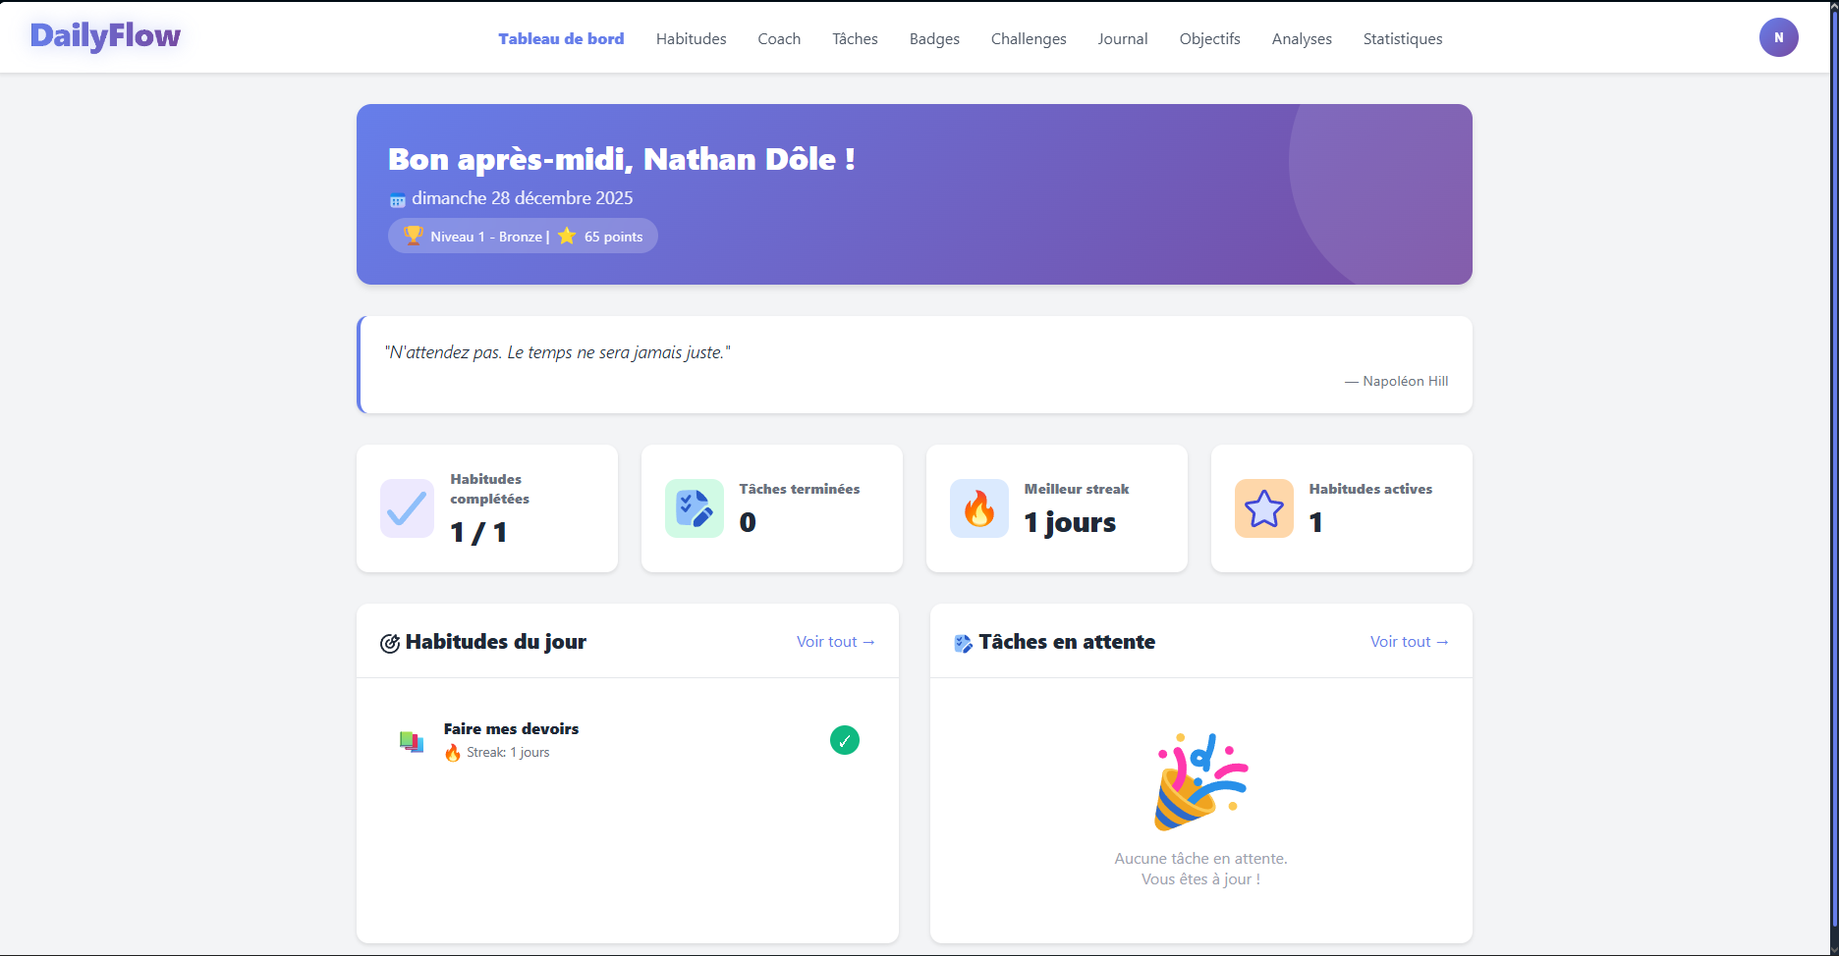Viewport: 1839px width, 956px height.
Task: Click the books icon next to Faire mes devoirs
Action: point(412,740)
